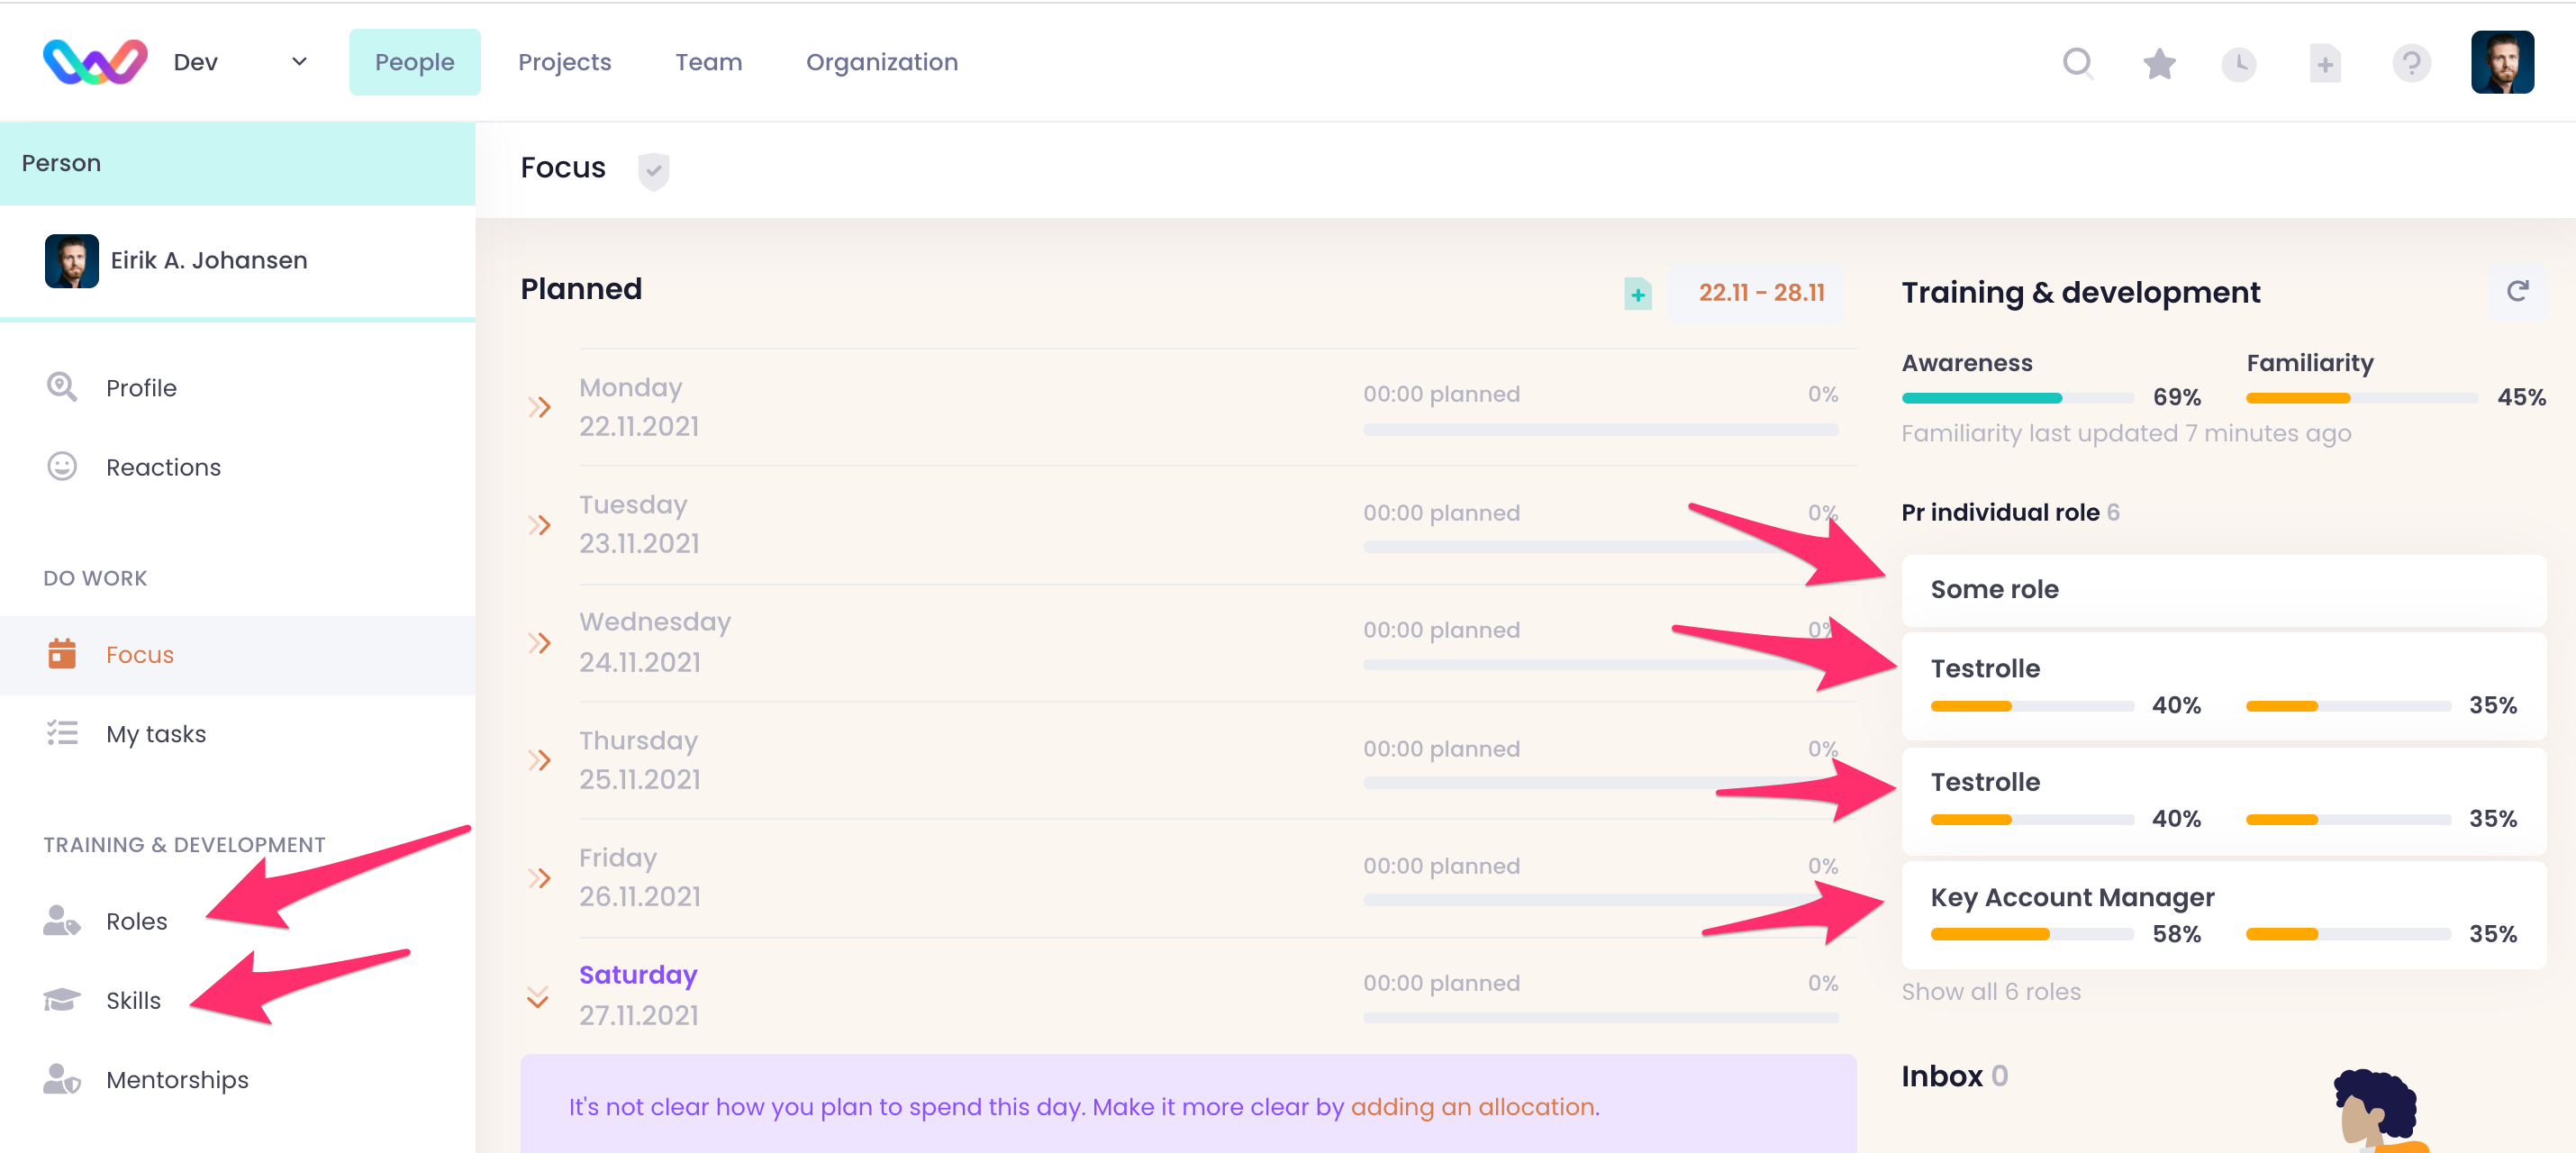Click the add document icon in header
2576x1153 pixels.
pos(2324,64)
